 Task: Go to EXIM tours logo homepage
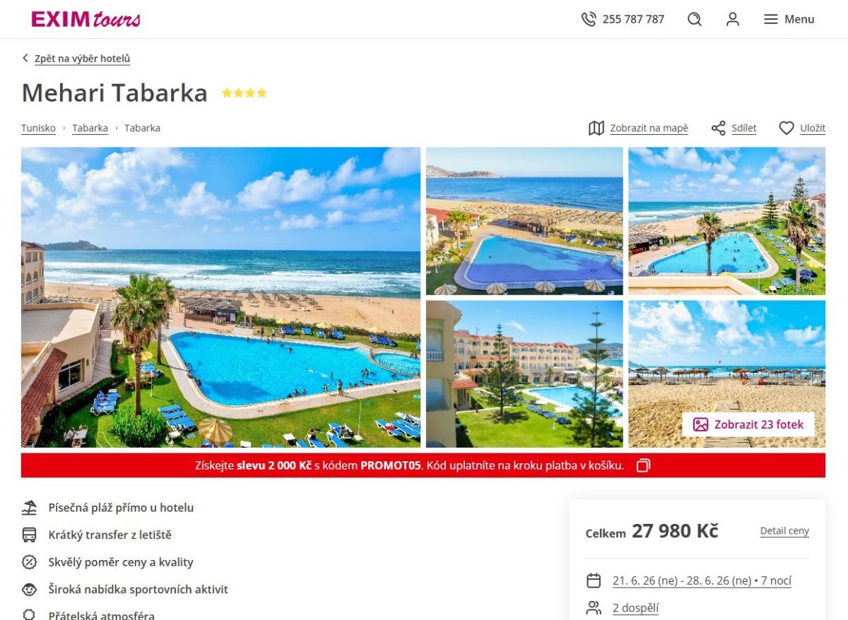[86, 19]
